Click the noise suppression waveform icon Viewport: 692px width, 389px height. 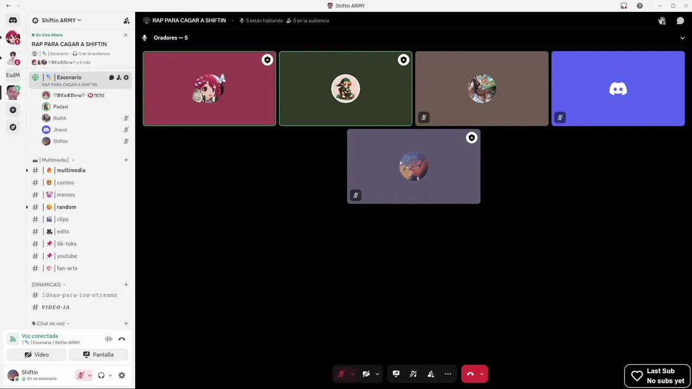[109, 339]
